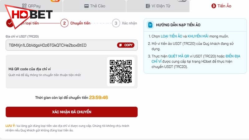
Task: Select the Ví Điện Tử tab
Action: 158,6
